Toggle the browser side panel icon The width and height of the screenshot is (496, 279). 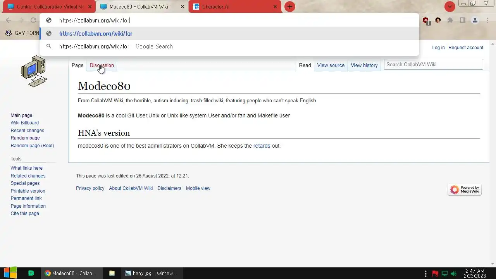pyautogui.click(x=462, y=21)
